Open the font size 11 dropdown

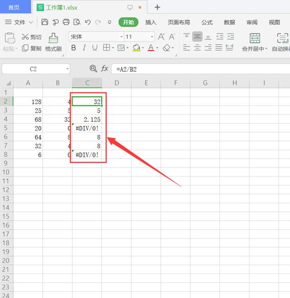tap(152, 37)
